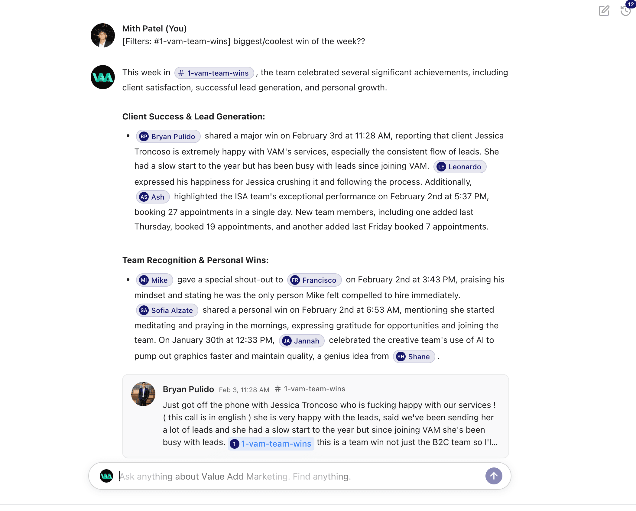Open the #1-vam-team-wins channel chip
This screenshot has height=511, width=636.
tap(214, 73)
